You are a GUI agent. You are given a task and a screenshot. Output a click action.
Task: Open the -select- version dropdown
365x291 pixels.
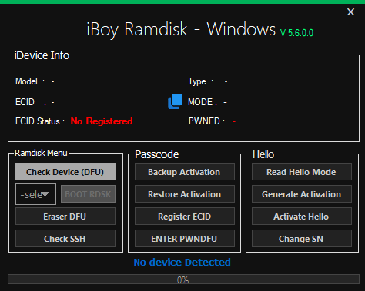35,194
